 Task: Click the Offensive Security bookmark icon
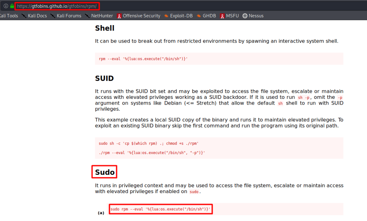[x=119, y=16]
